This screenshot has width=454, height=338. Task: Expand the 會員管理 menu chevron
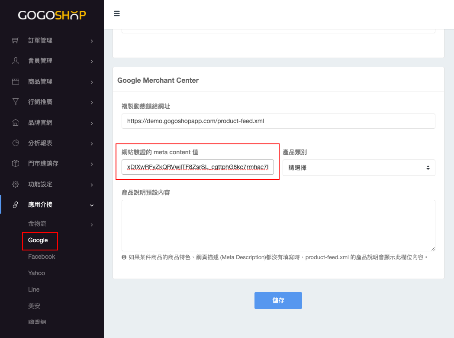coord(92,62)
